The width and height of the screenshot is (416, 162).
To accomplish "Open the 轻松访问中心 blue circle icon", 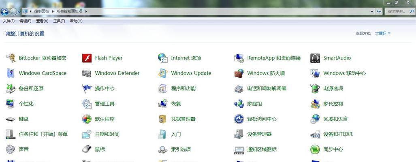I will click(239, 119).
